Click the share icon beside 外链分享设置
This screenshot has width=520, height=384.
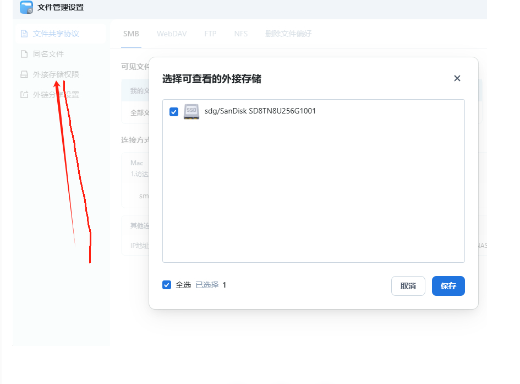click(24, 95)
